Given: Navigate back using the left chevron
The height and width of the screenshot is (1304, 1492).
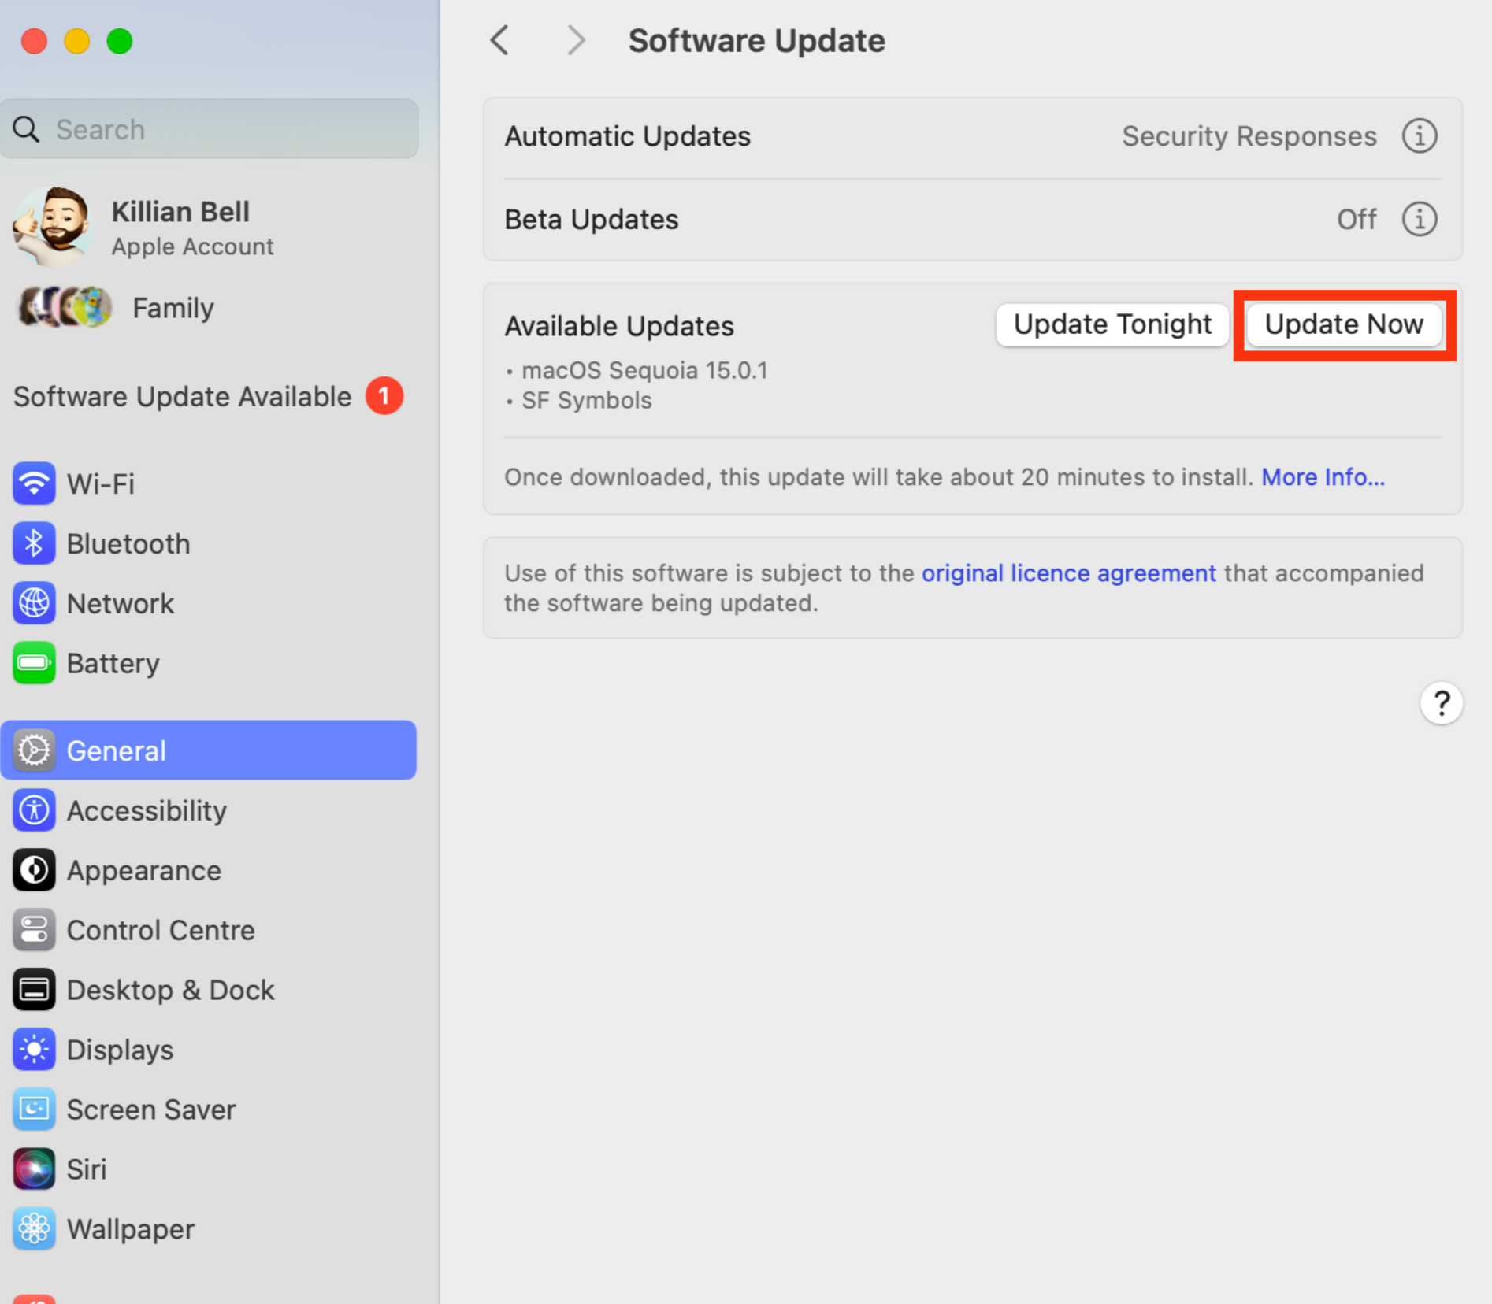Looking at the screenshot, I should tap(499, 39).
